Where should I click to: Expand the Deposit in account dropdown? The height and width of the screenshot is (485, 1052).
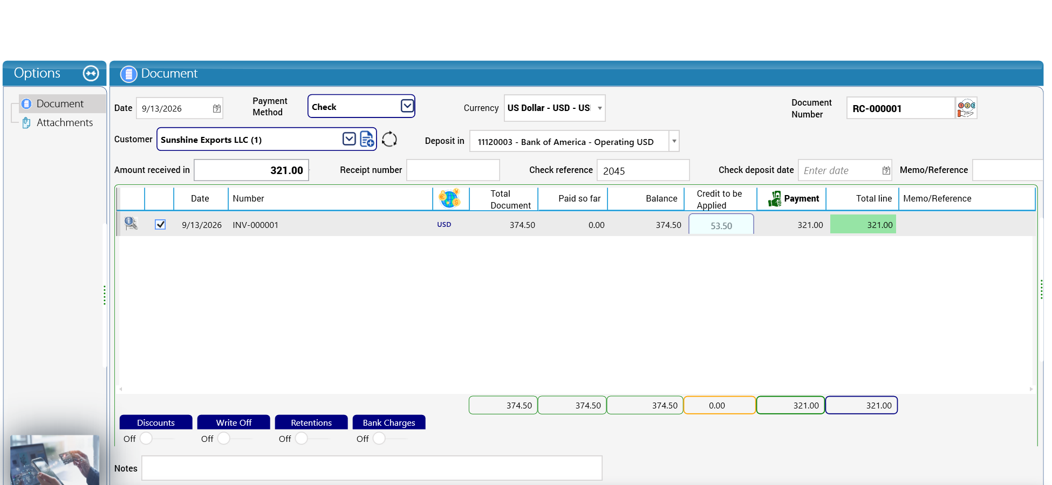pyautogui.click(x=674, y=141)
